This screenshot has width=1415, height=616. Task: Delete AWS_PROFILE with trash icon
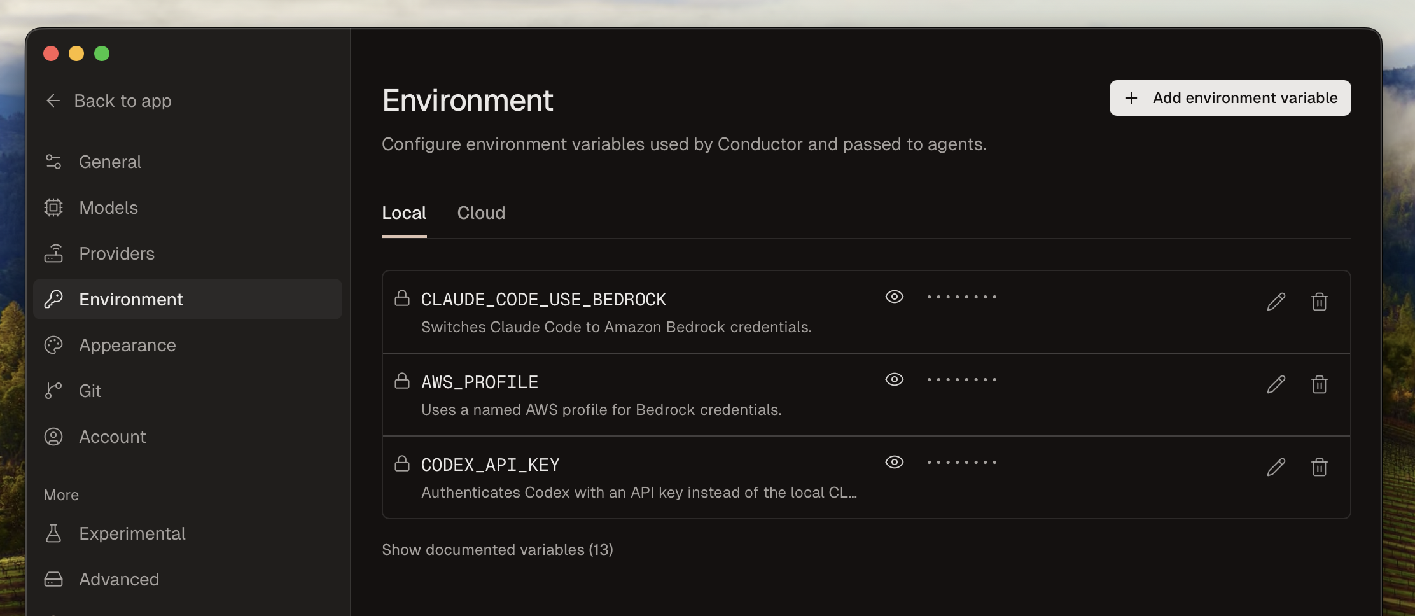(x=1320, y=384)
